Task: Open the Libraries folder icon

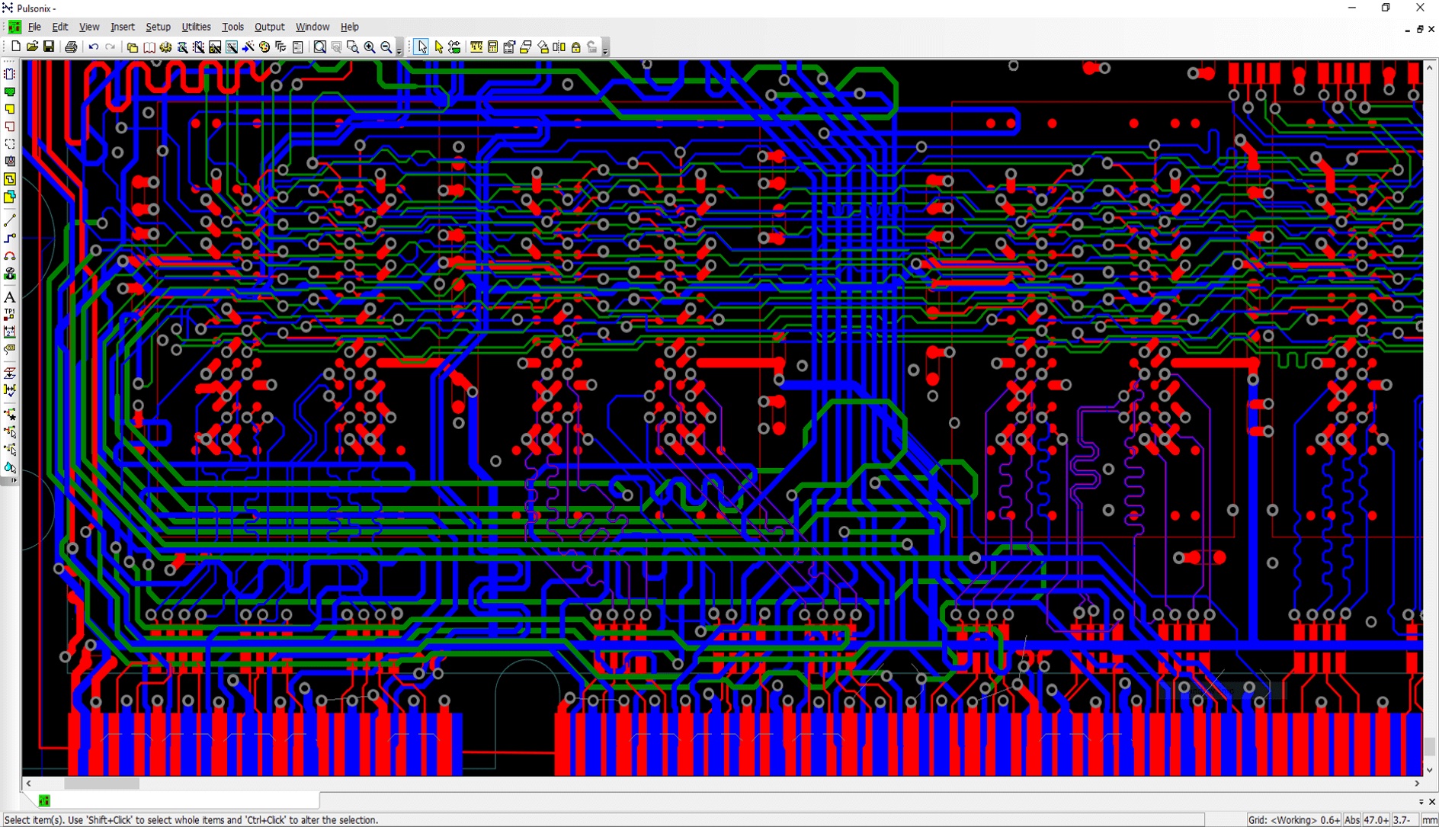Action: (132, 47)
